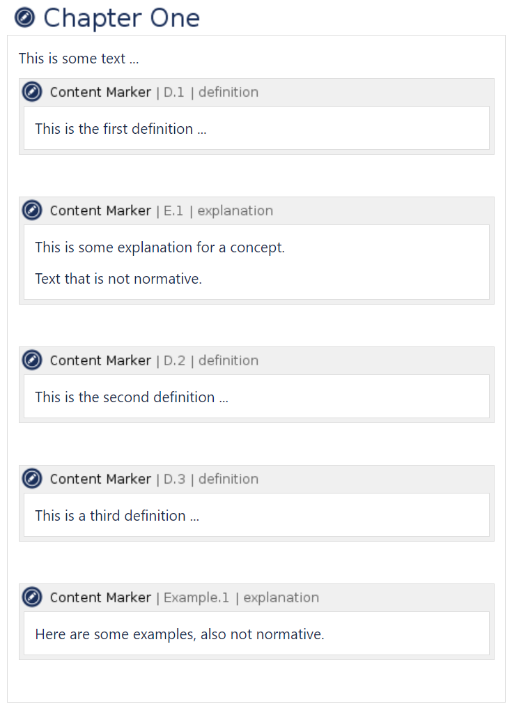Click the D.2 marker identifier text

174,360
